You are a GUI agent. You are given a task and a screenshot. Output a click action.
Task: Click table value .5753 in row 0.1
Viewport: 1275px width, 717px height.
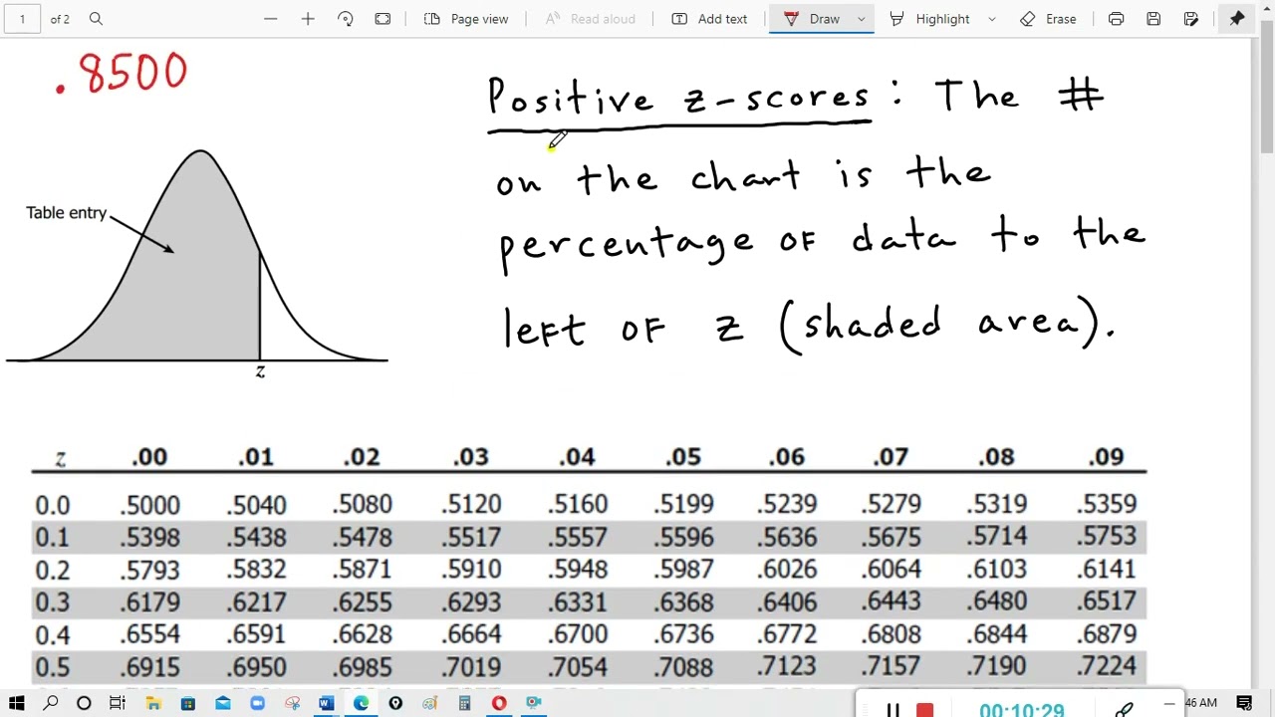pos(1106,538)
